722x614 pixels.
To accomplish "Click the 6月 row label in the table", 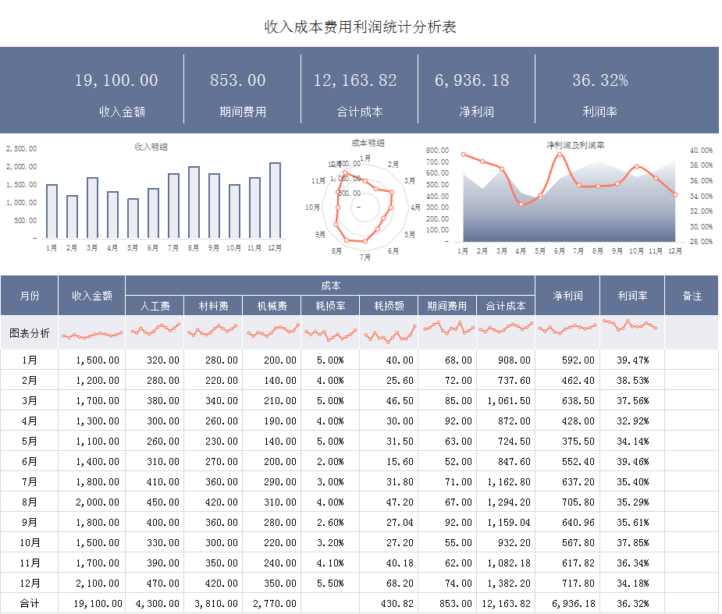I will coord(30,461).
